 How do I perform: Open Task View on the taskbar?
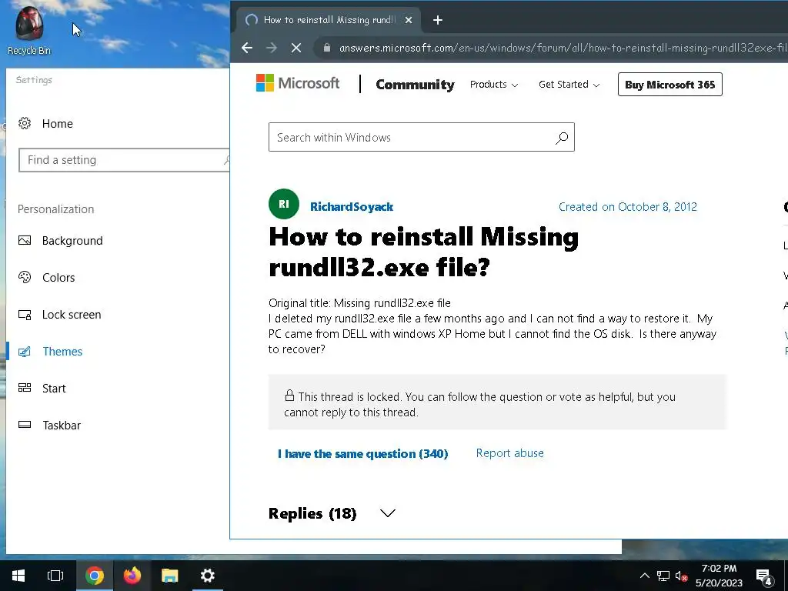[55, 576]
